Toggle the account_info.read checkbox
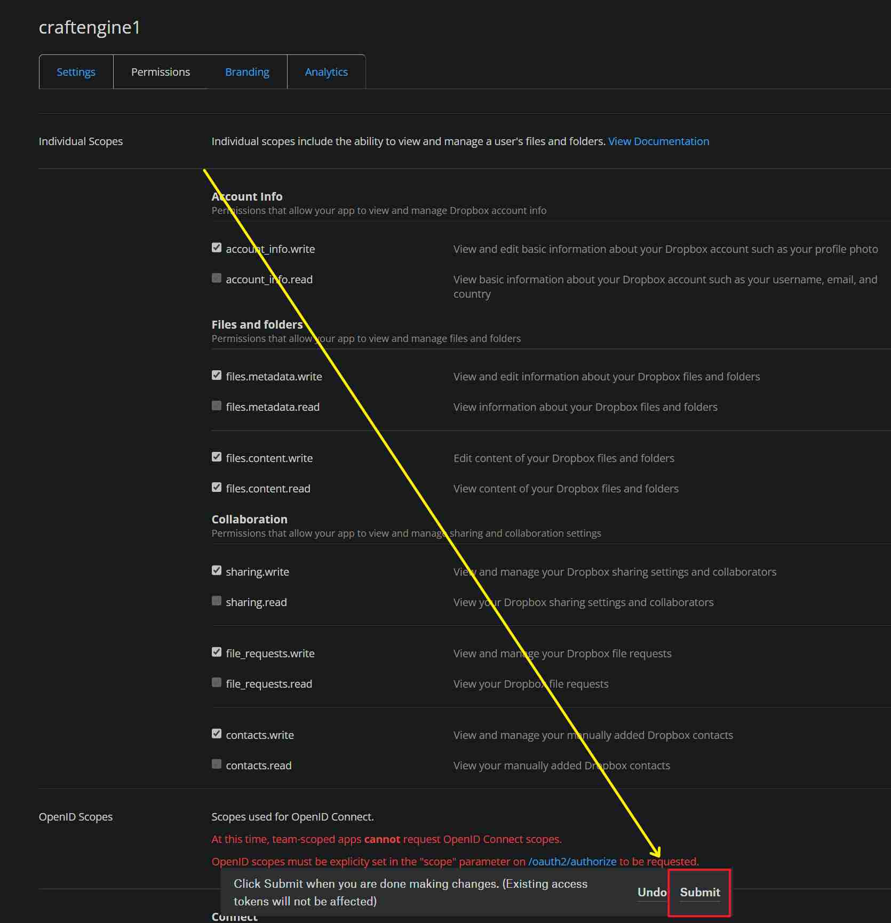Viewport: 891px width, 923px height. click(217, 278)
